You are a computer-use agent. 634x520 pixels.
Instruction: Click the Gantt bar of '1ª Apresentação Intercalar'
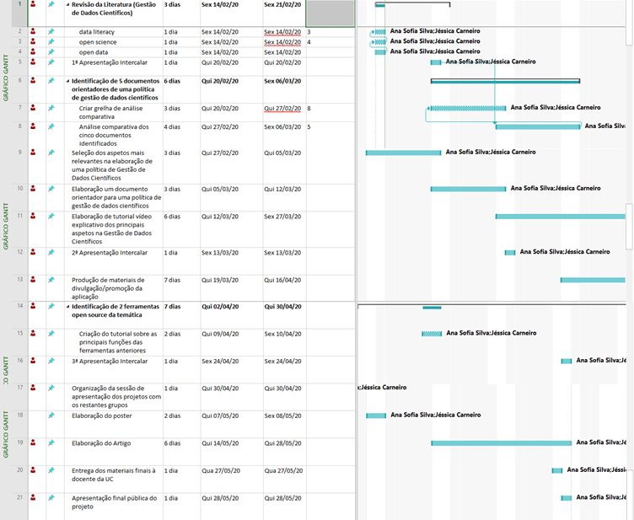(x=436, y=62)
